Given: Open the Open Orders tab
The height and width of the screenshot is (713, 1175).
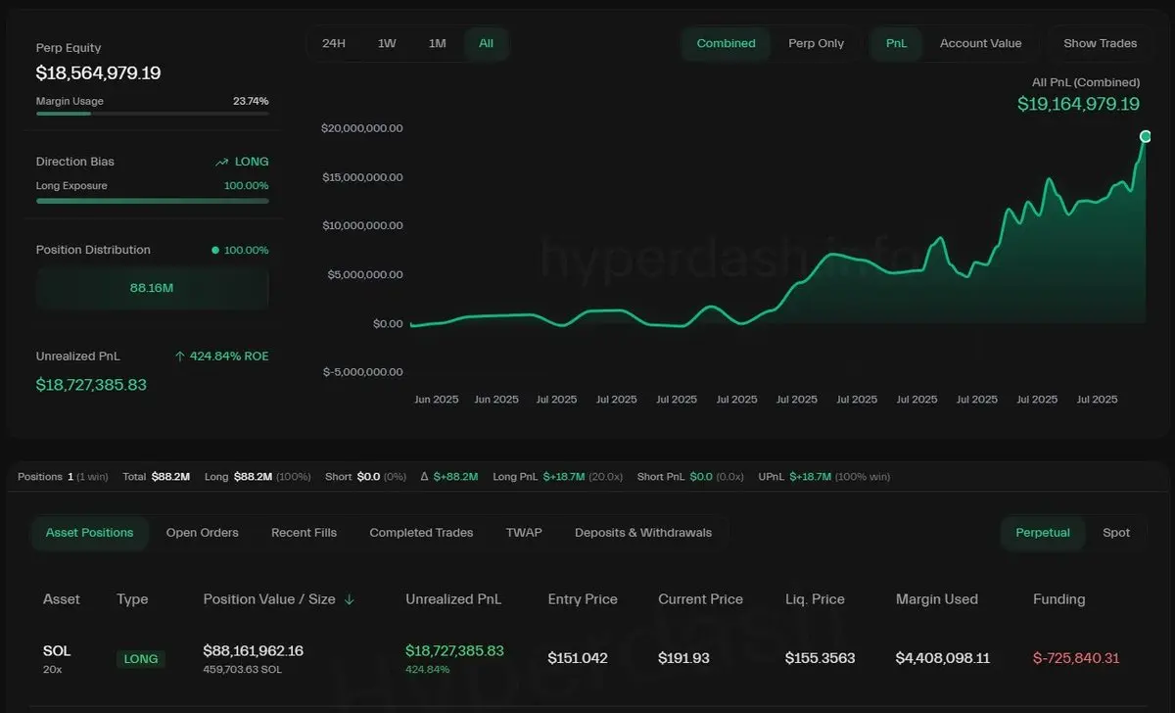Looking at the screenshot, I should [202, 533].
